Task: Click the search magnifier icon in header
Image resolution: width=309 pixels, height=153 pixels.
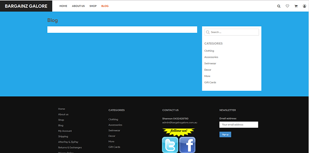Action: 279,6
